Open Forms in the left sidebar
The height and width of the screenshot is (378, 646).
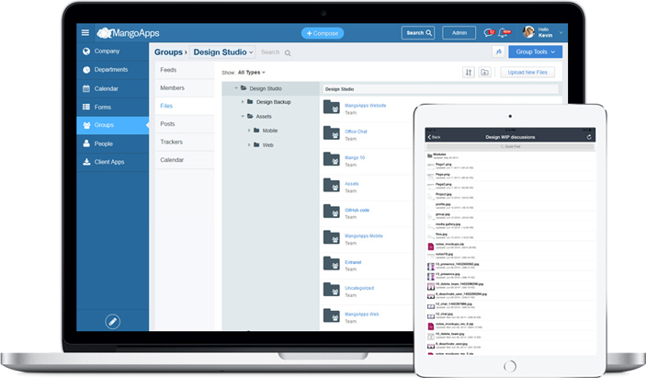pos(112,107)
